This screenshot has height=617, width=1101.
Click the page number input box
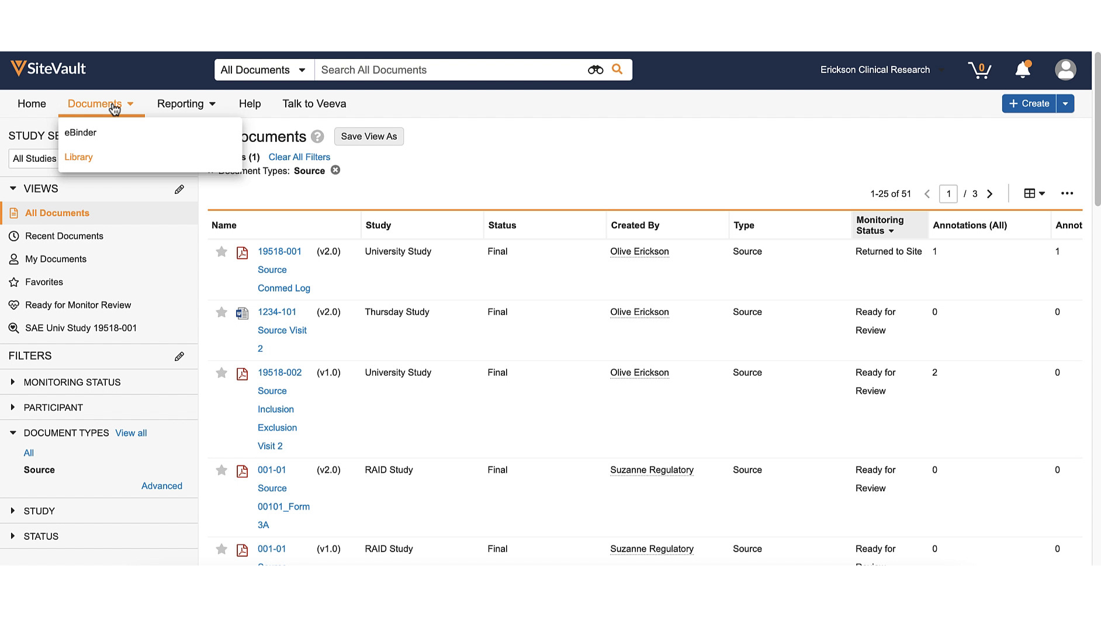click(948, 193)
